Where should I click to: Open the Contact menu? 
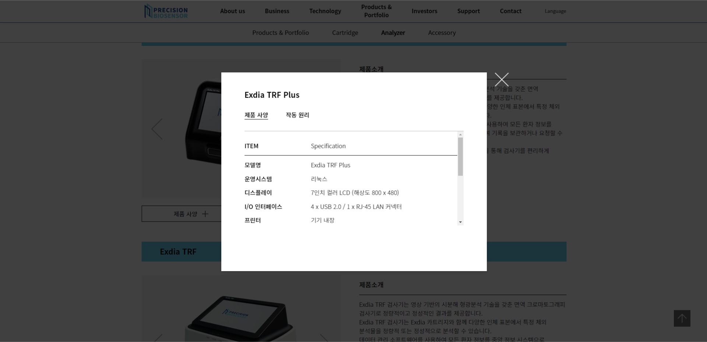click(510, 11)
